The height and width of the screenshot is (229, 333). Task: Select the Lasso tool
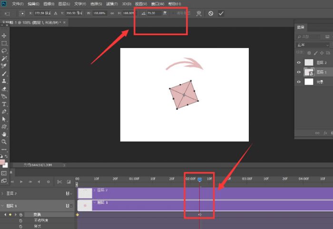[4, 51]
